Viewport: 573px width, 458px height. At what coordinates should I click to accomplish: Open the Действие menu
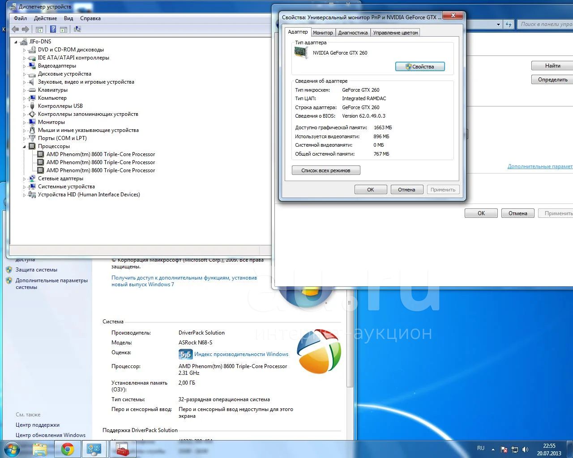(45, 18)
